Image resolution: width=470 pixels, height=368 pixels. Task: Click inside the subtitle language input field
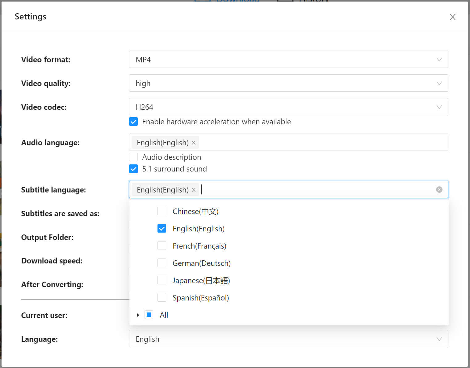(278, 189)
